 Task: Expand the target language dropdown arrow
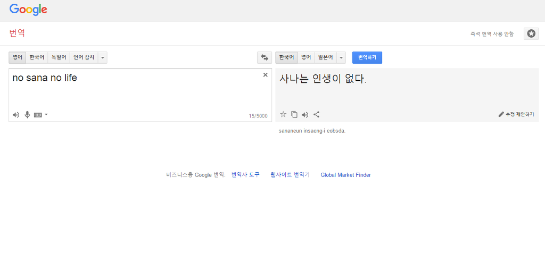tap(341, 57)
